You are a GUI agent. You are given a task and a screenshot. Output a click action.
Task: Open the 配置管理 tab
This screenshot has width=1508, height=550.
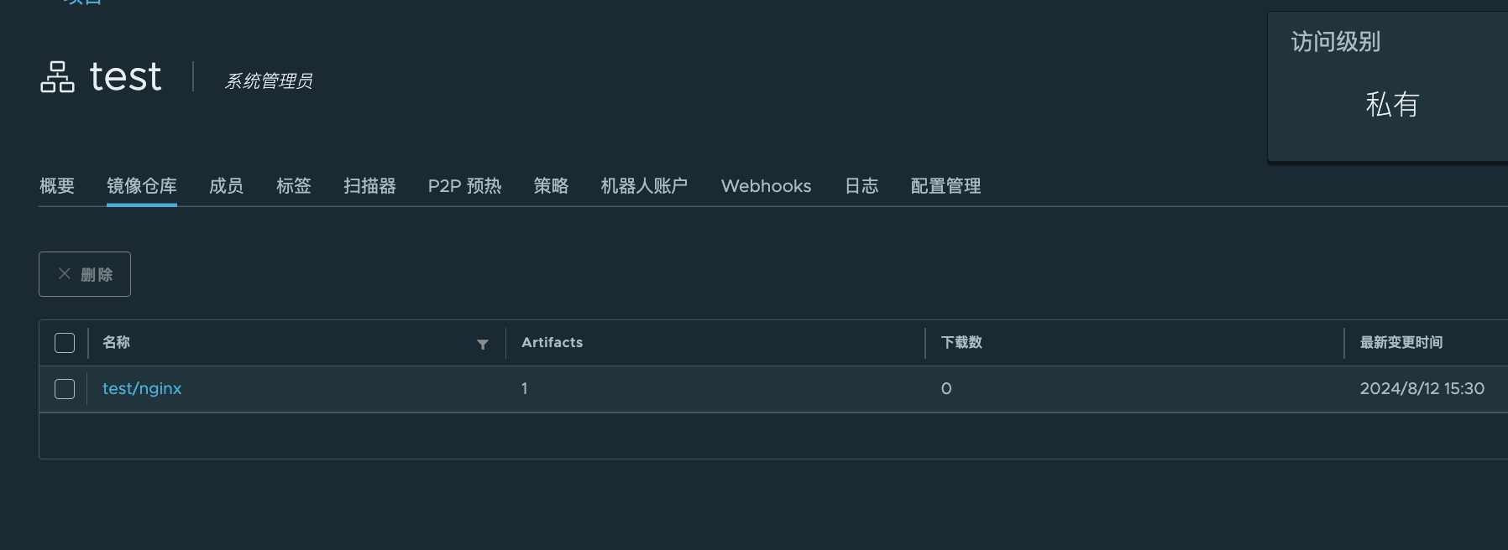coord(945,186)
